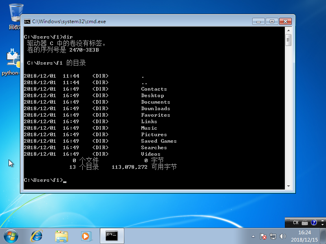This screenshot has width=326, height=244.
Task: Open language bar help question mark
Action: pyautogui.click(x=314, y=222)
